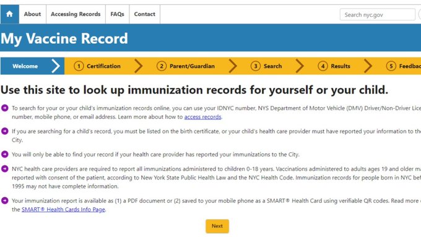
Task: Click bullet icon beside 'Your immunization report'
Action: (5, 200)
